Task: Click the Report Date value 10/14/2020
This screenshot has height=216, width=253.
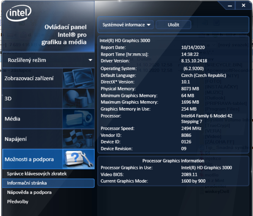Action: [x=193, y=47]
